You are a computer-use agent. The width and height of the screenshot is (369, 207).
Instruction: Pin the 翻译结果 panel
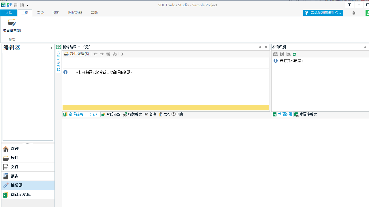point(260,47)
